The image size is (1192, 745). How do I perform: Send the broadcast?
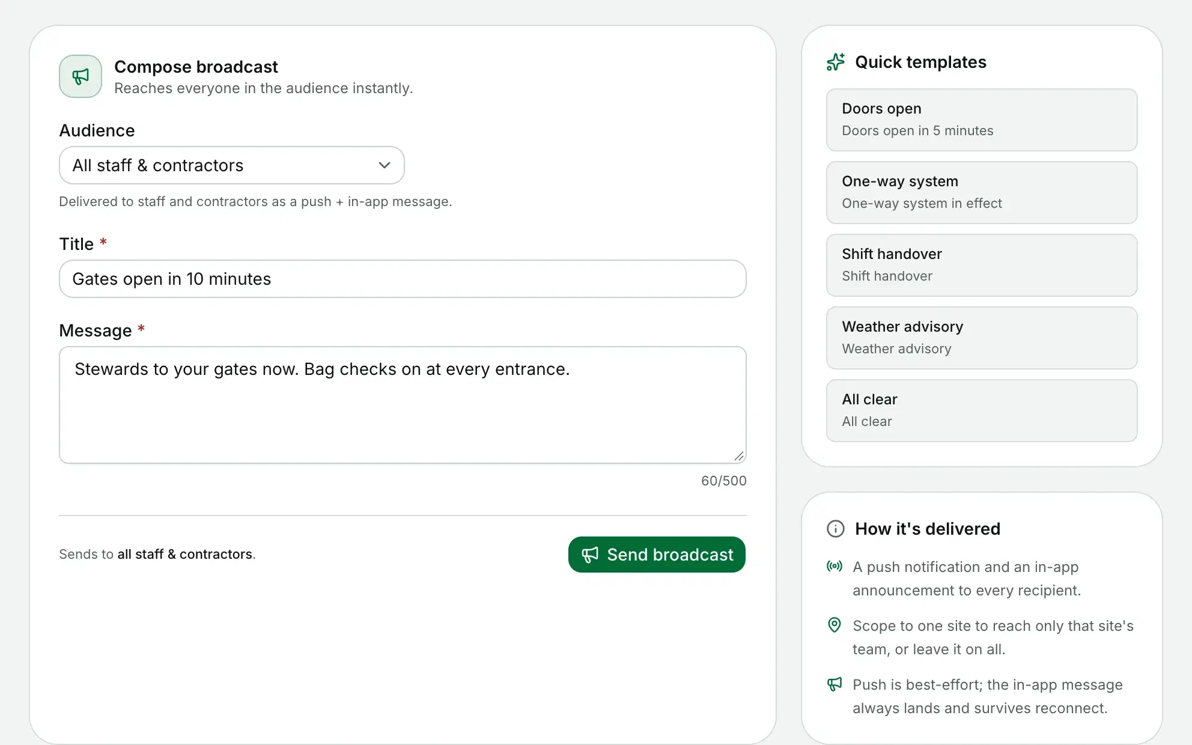pos(657,555)
